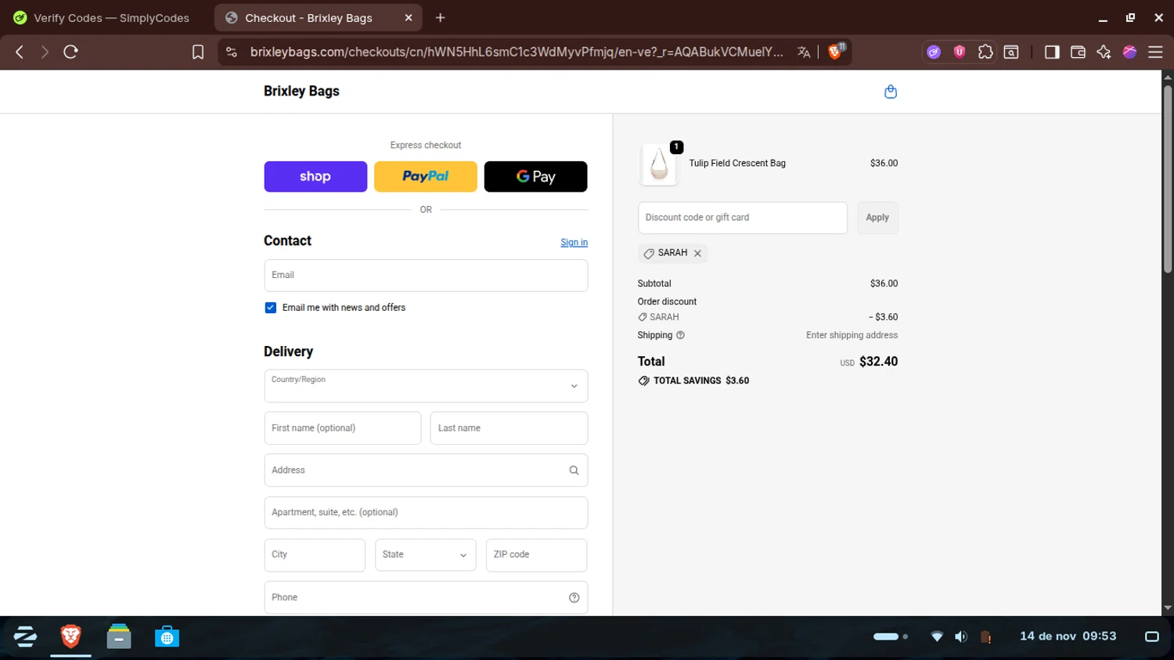
Task: Open Brave Wallet icon
Action: click(x=1078, y=52)
